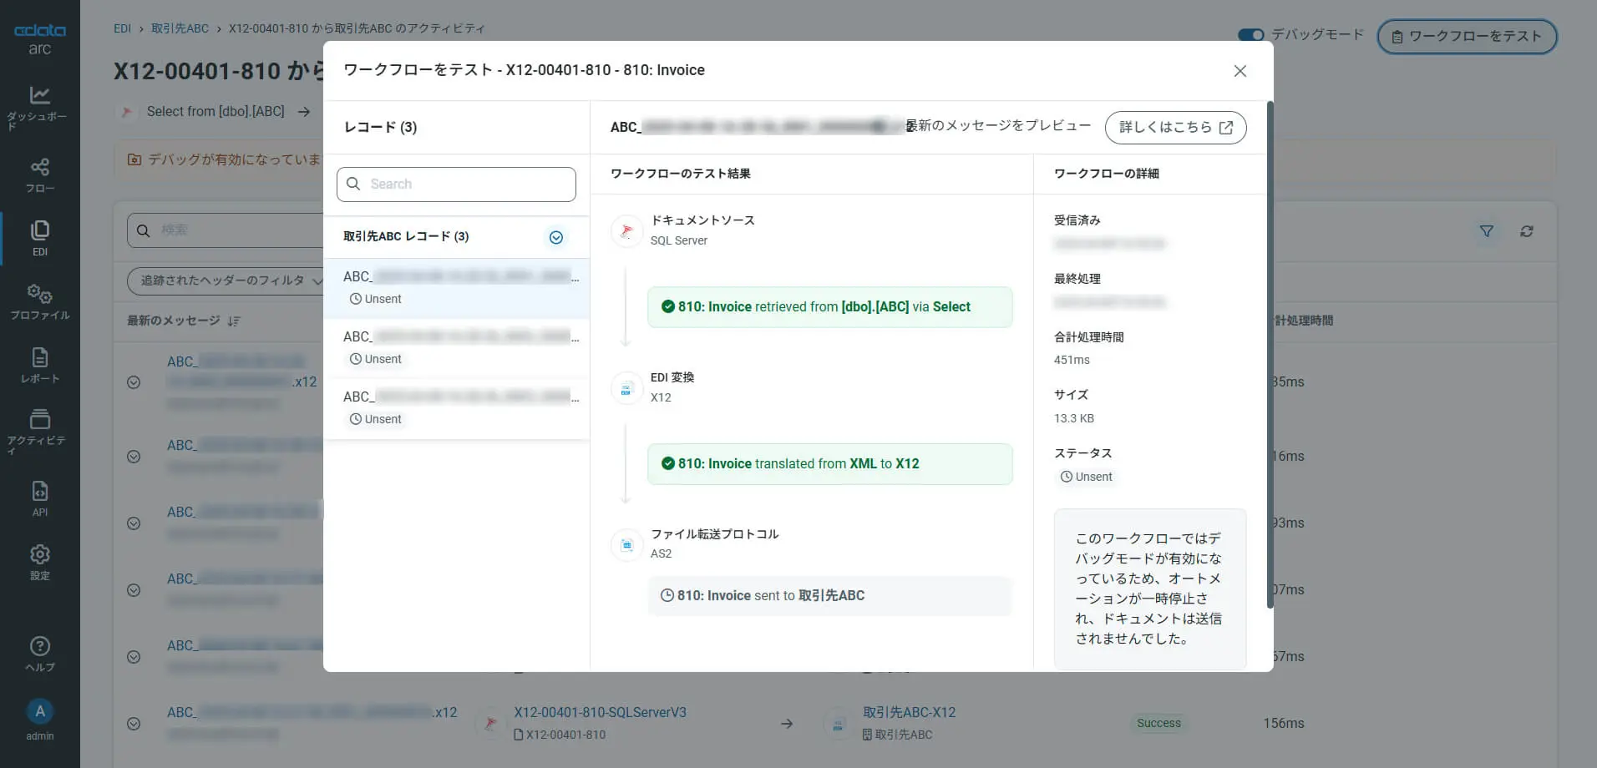Screen dimensions: 1597x768
Task: Click the CData Arc logo
Action: (x=39, y=38)
